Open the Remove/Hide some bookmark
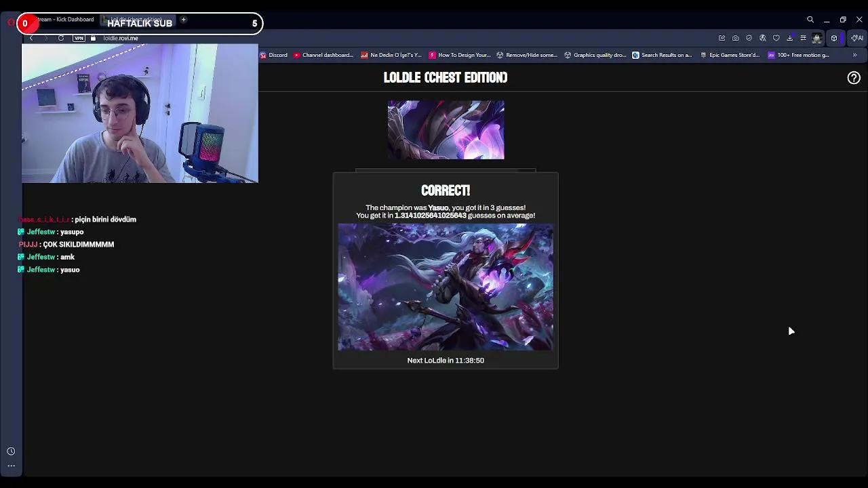Viewport: 868px width, 488px height. click(x=527, y=55)
